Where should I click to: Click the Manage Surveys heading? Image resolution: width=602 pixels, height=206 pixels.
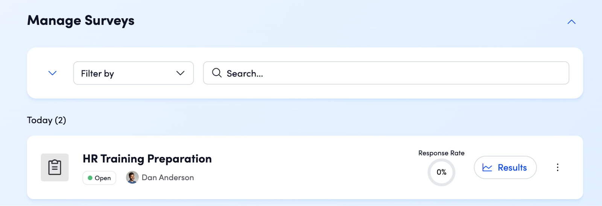(81, 21)
